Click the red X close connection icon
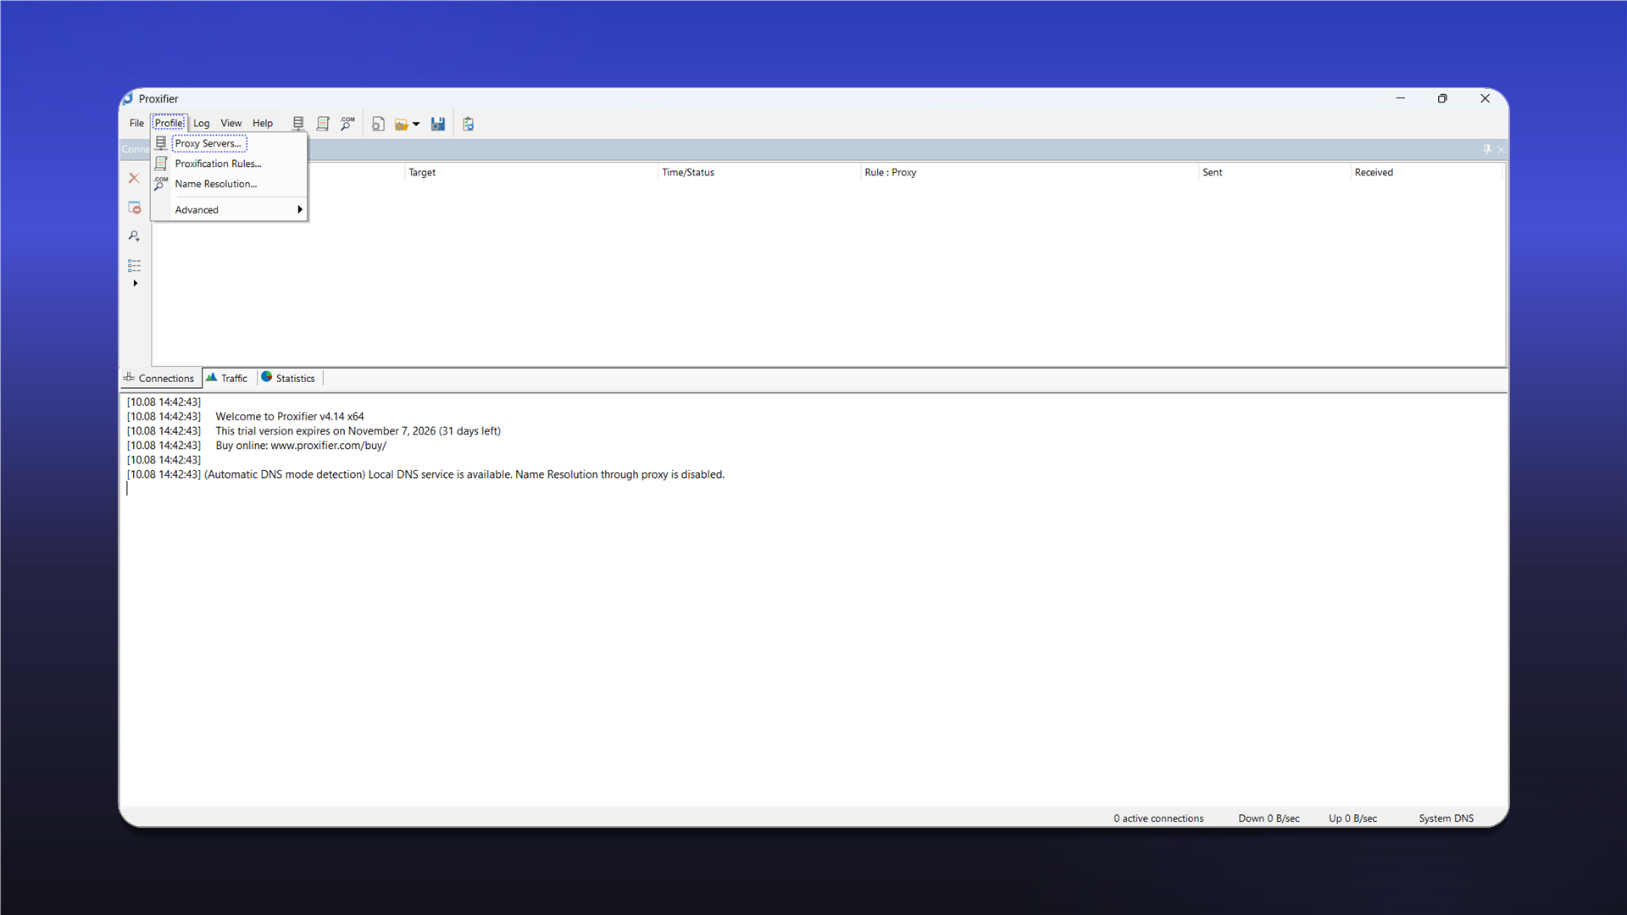 pos(134,178)
